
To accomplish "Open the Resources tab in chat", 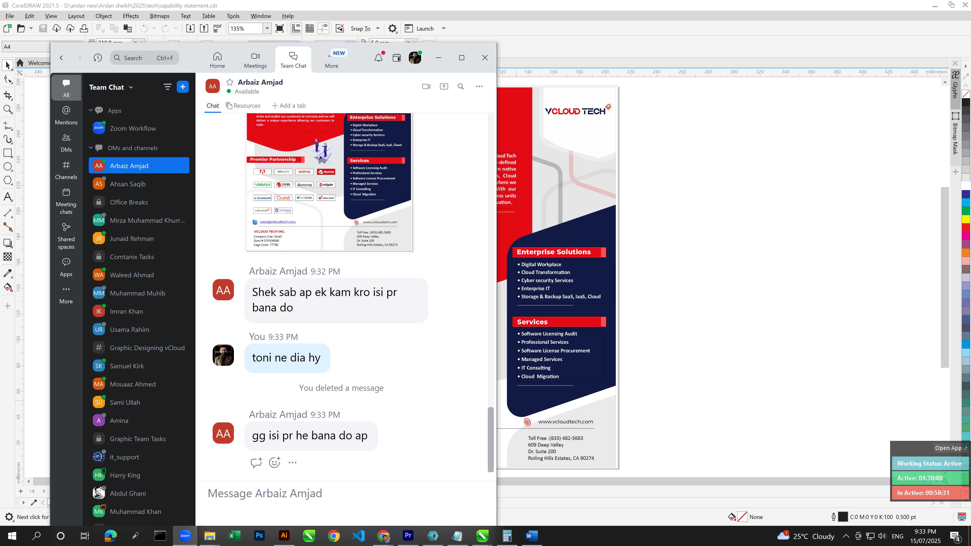I will [x=243, y=105].
